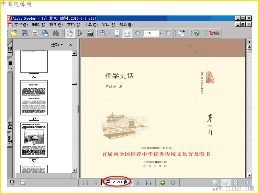Image resolution: width=259 pixels, height=194 pixels.
Task: Pick the Zoom In magnifier tool
Action: coord(103,33)
